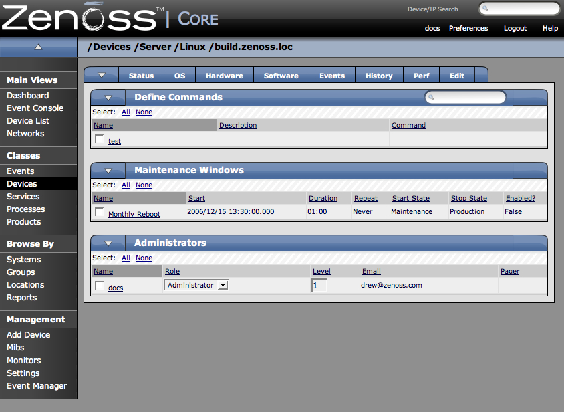Screen dimensions: 564x412
Task: Open the Administrator role dropdown for docs
Action: (196, 285)
